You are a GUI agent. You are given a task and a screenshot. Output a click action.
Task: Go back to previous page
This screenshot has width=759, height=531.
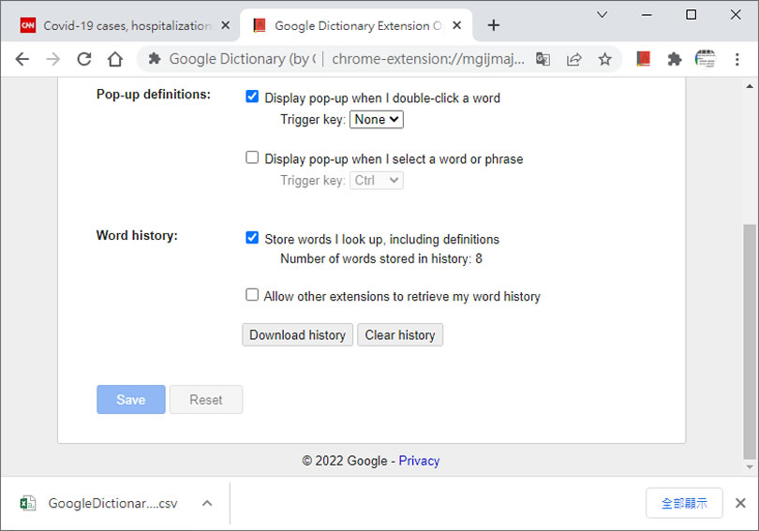22,59
